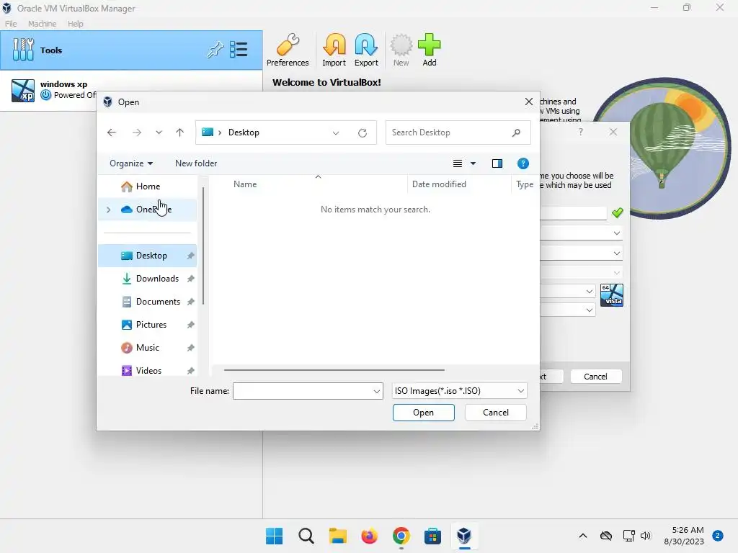Open Microsoft Store from taskbar
The height and width of the screenshot is (553, 738).
pyautogui.click(x=432, y=536)
